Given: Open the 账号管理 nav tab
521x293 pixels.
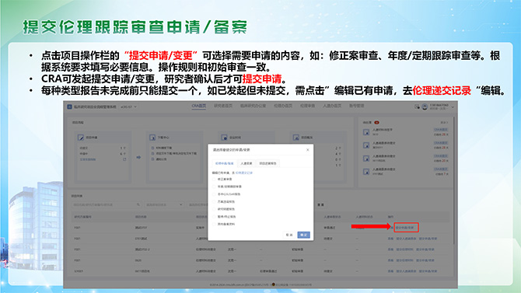Looking at the screenshot, I should (x=356, y=106).
